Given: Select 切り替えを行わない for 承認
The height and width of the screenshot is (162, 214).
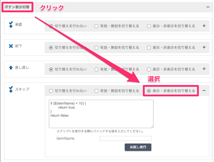Looking at the screenshot, I should (51, 26).
